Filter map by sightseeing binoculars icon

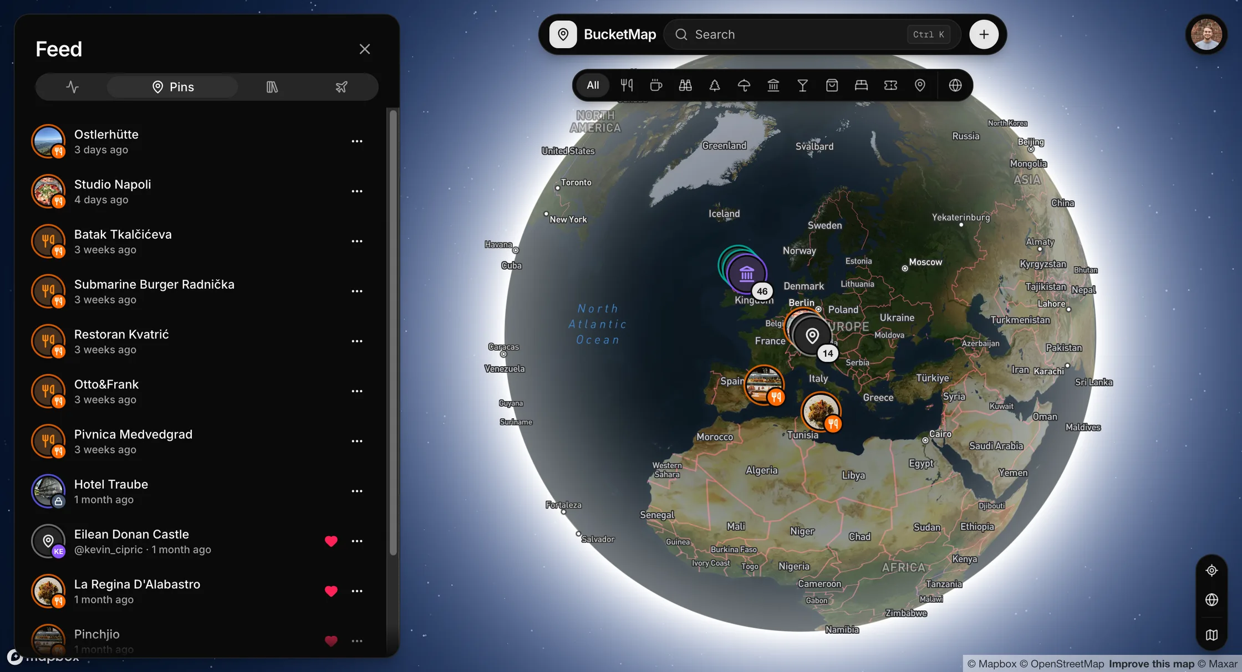pyautogui.click(x=685, y=85)
